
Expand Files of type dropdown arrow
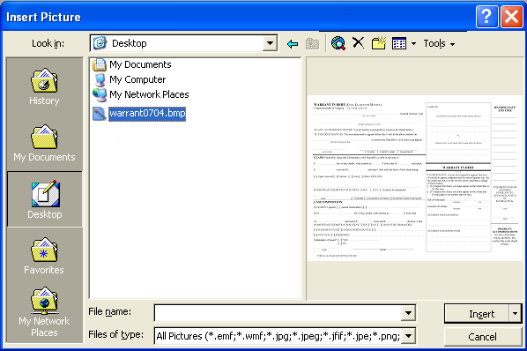(408, 336)
